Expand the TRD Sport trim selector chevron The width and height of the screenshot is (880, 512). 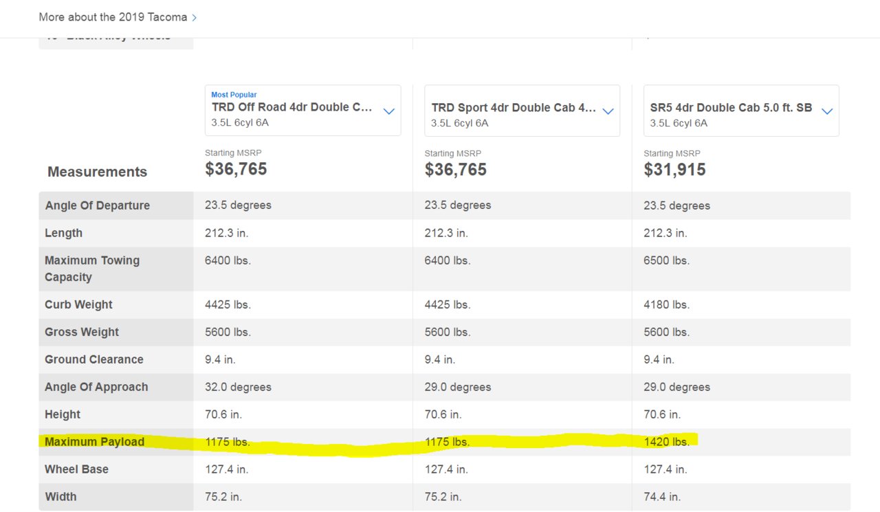click(608, 111)
